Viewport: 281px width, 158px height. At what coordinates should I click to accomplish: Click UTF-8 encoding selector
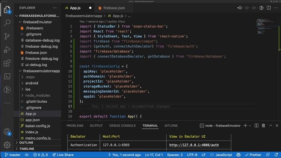[x=192, y=155]
